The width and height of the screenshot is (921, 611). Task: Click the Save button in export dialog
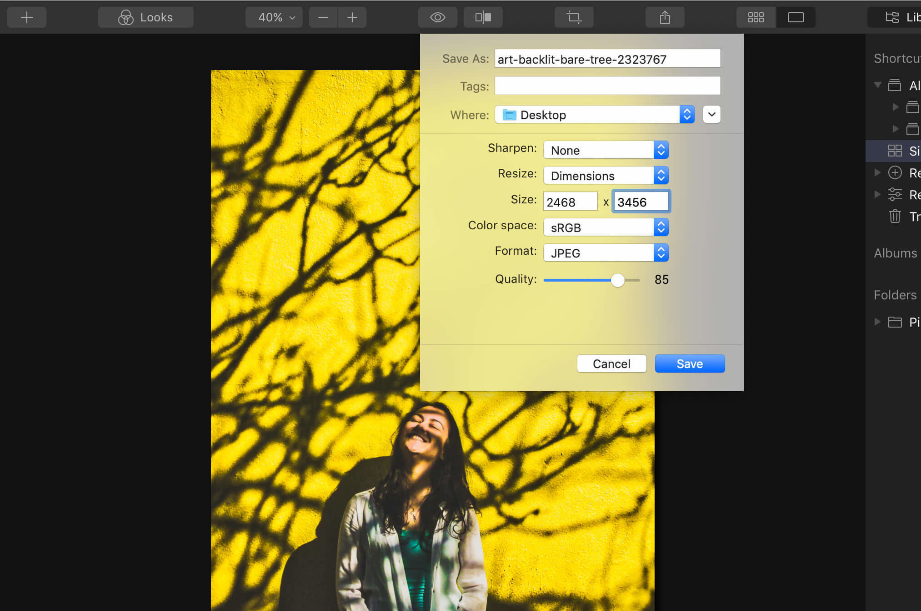689,364
